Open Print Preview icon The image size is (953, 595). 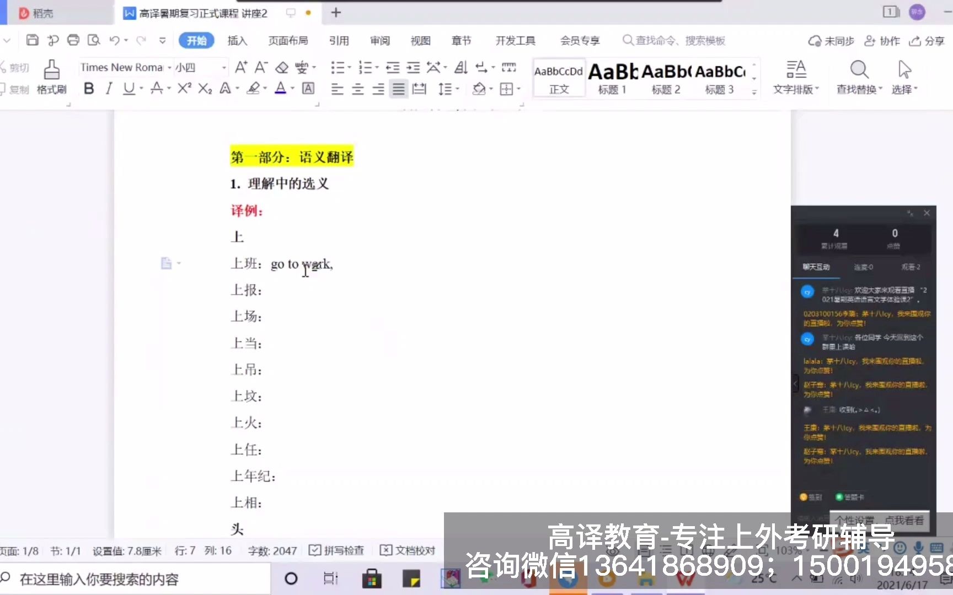(94, 40)
